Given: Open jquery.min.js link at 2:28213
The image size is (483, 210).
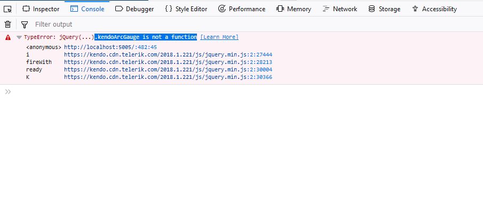Looking at the screenshot, I should (168, 62).
